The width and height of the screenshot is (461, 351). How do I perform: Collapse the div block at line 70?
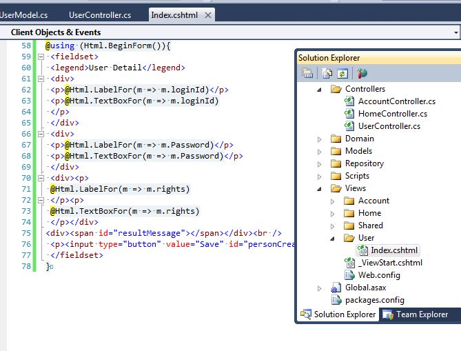(41, 179)
